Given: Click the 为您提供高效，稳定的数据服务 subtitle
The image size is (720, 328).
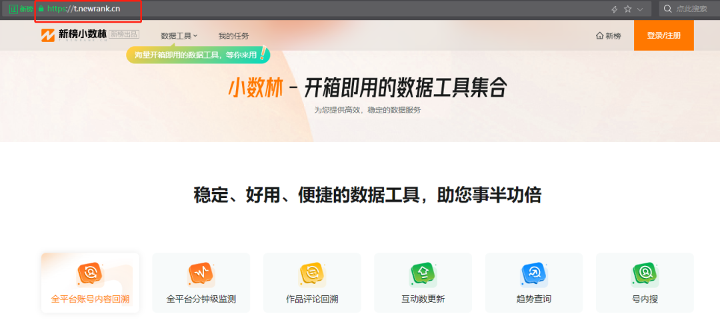Looking at the screenshot, I should point(367,110).
